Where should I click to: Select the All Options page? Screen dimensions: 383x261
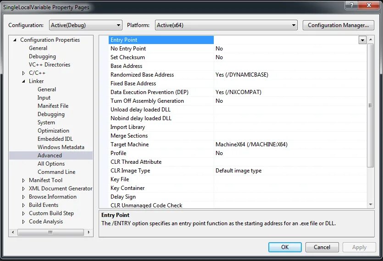tap(51, 164)
